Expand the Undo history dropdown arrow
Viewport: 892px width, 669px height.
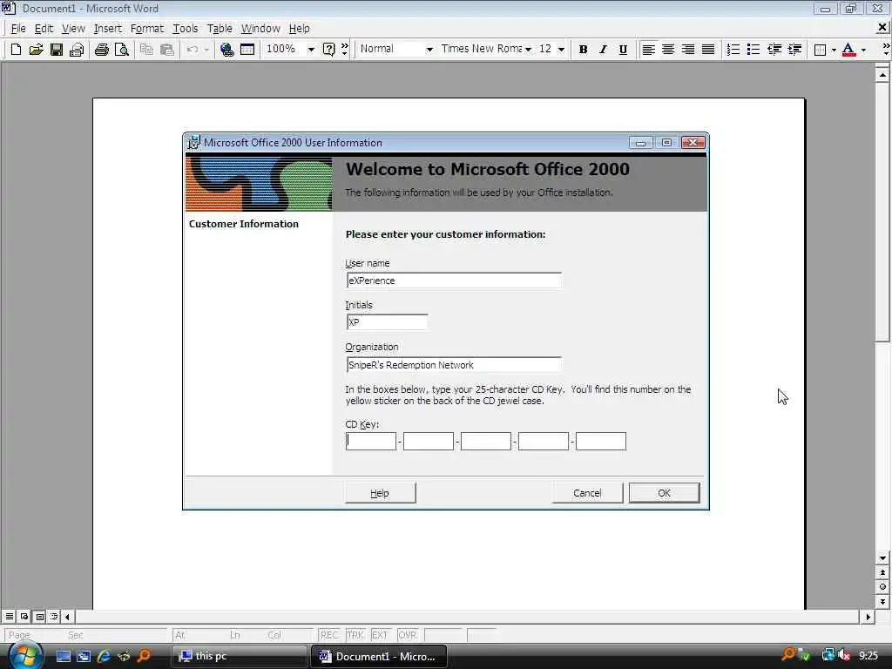pos(206,50)
